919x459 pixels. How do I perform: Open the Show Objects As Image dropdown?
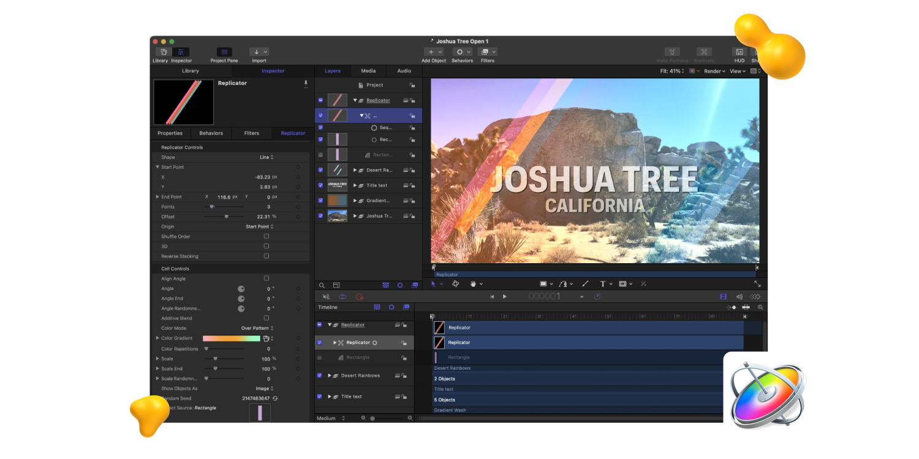tap(265, 389)
